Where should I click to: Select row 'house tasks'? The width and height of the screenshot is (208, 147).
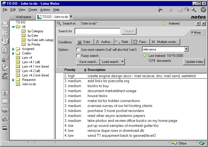[135, 96]
